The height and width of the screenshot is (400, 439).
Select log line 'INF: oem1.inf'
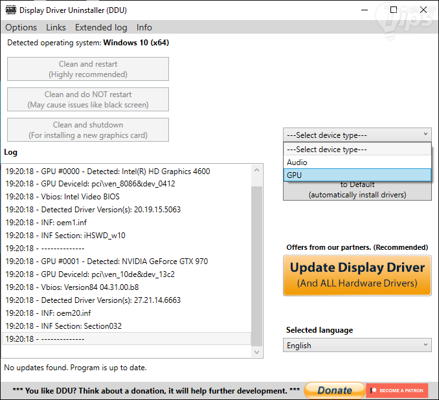coord(126,223)
